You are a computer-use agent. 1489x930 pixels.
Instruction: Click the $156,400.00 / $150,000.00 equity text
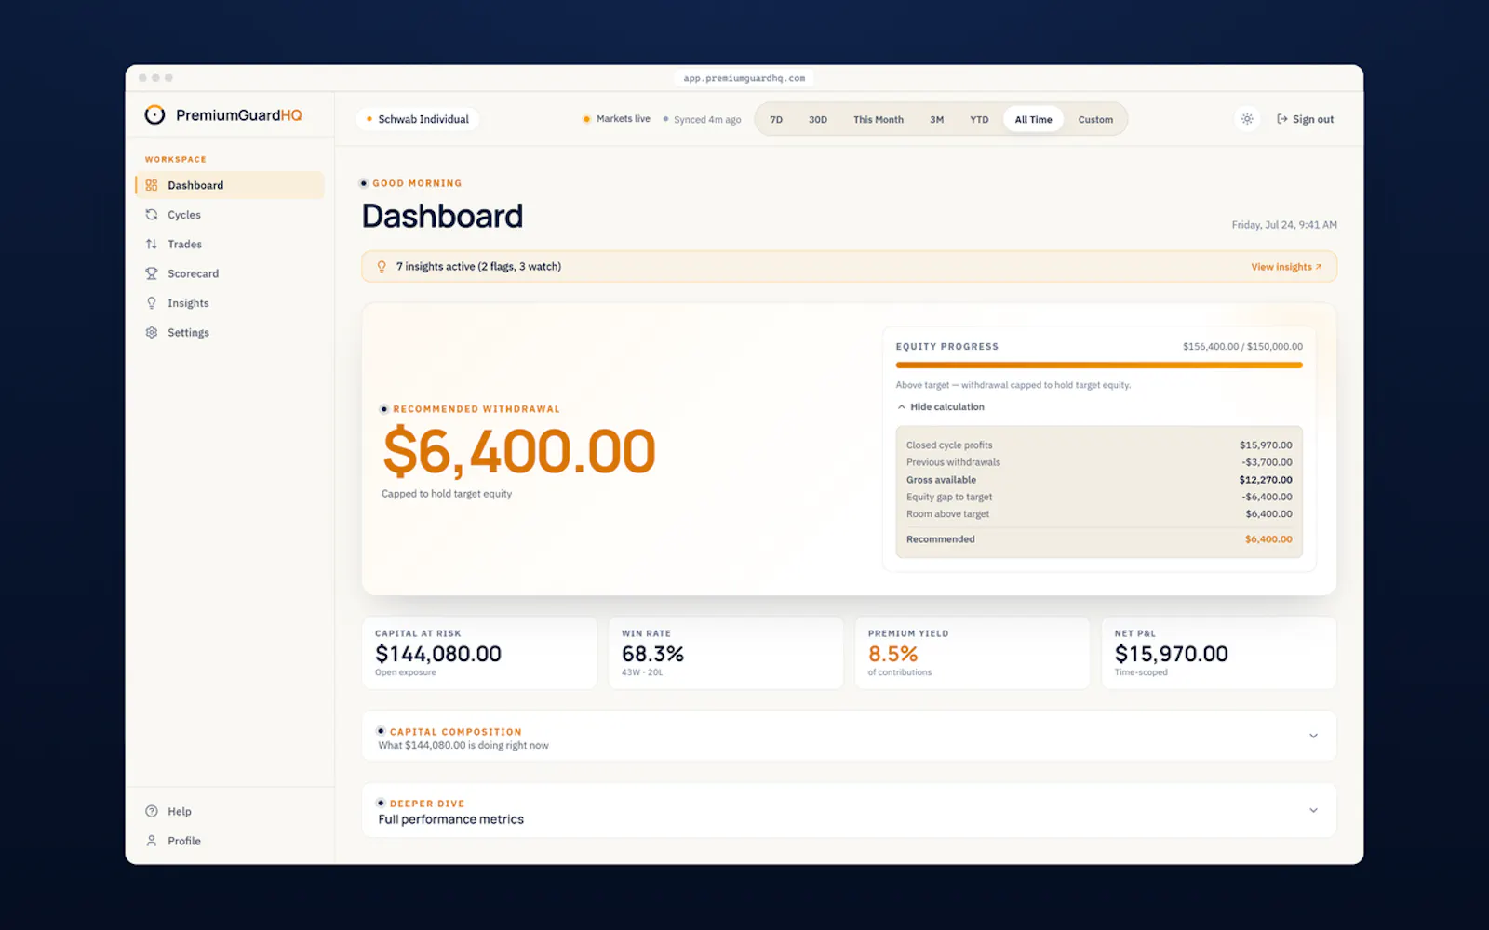pyautogui.click(x=1242, y=346)
